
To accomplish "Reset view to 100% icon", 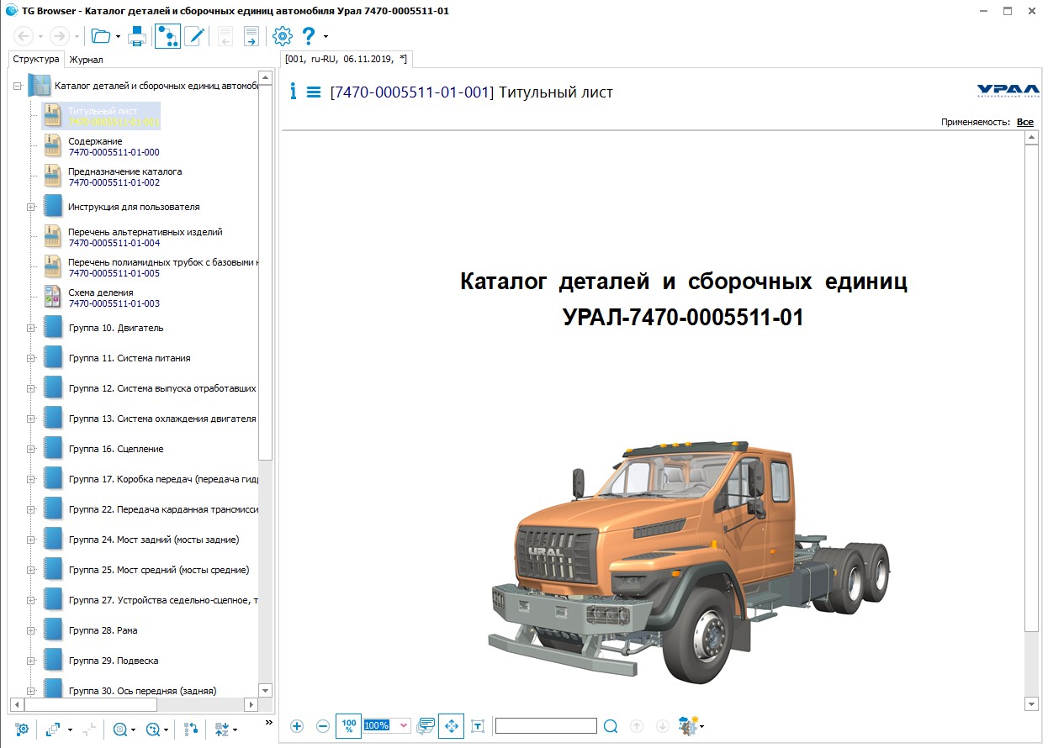I will click(x=349, y=725).
